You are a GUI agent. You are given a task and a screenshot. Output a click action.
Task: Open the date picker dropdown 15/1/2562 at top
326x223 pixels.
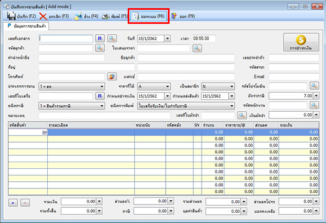click(x=167, y=39)
